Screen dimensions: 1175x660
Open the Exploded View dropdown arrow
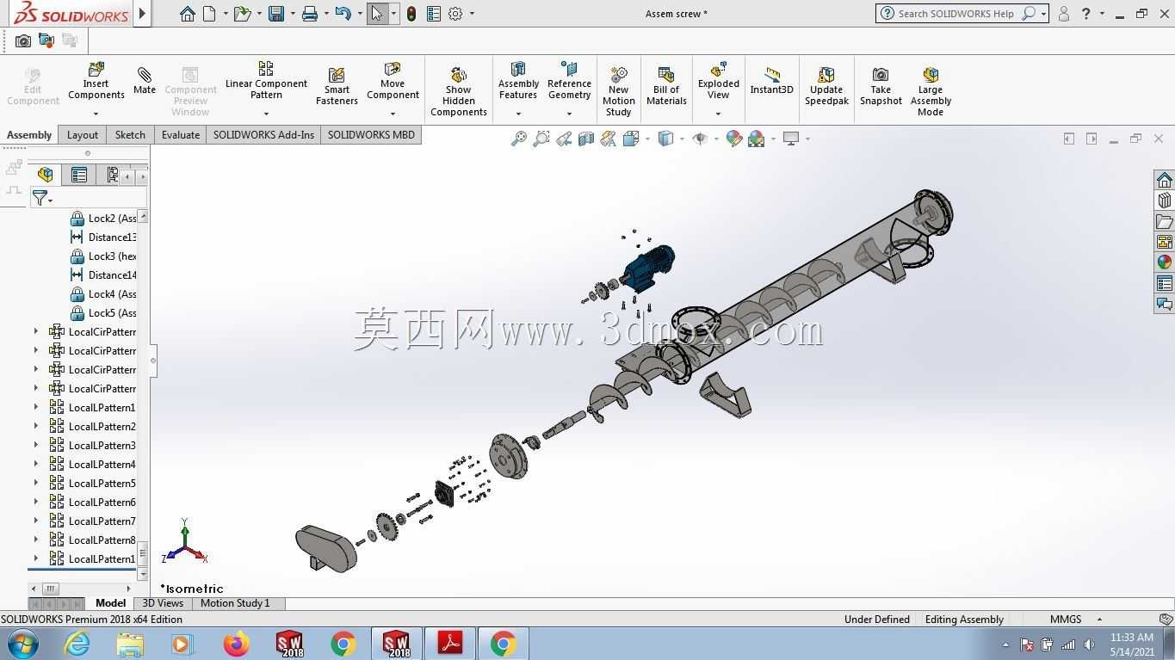point(718,114)
